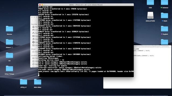Click '6239448 bytes transferred' line in QEMU
172x96 pixels.
[x=64, y=49]
